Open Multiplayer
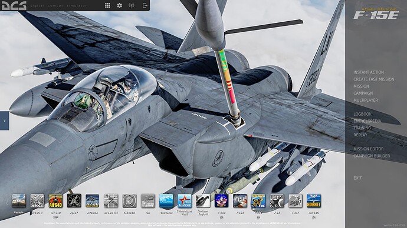Viewport: 407px width, 228px height. 366,100
